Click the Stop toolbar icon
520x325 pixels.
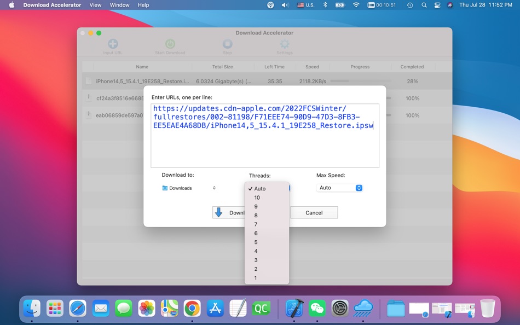(x=228, y=44)
